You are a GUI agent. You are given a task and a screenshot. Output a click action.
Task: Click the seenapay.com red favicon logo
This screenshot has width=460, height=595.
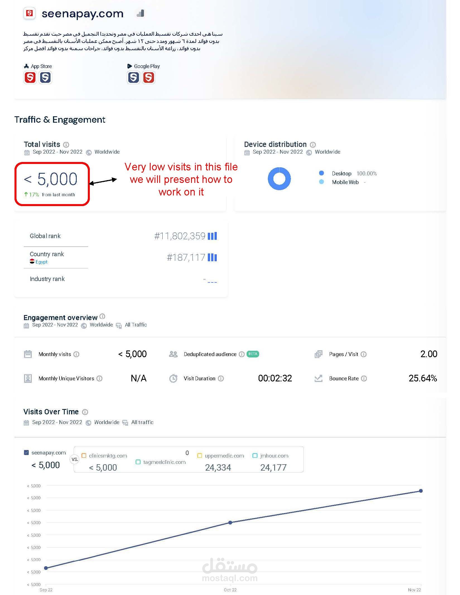(x=29, y=13)
